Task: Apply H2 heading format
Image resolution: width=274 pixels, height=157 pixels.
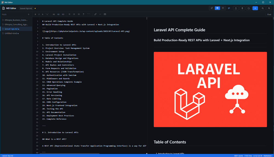Action: 58,14
